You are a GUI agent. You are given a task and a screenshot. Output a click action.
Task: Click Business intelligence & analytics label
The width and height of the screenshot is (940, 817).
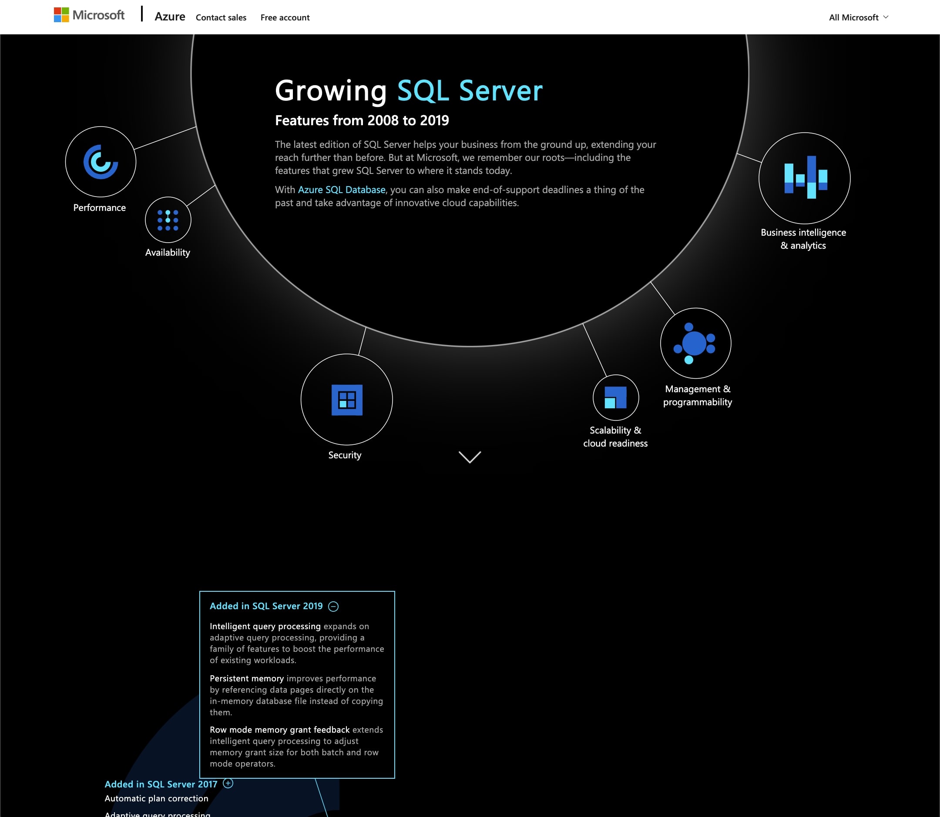[803, 239]
